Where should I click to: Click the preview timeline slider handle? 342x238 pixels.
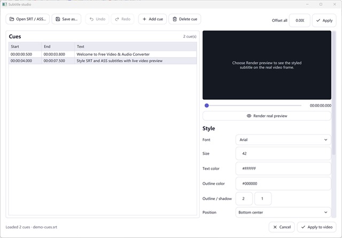[207, 106]
